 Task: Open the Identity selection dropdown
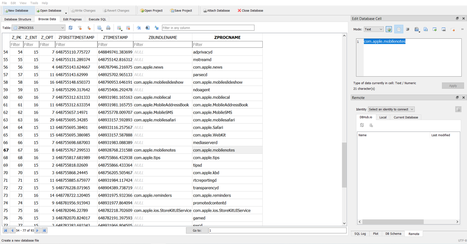pos(391,109)
